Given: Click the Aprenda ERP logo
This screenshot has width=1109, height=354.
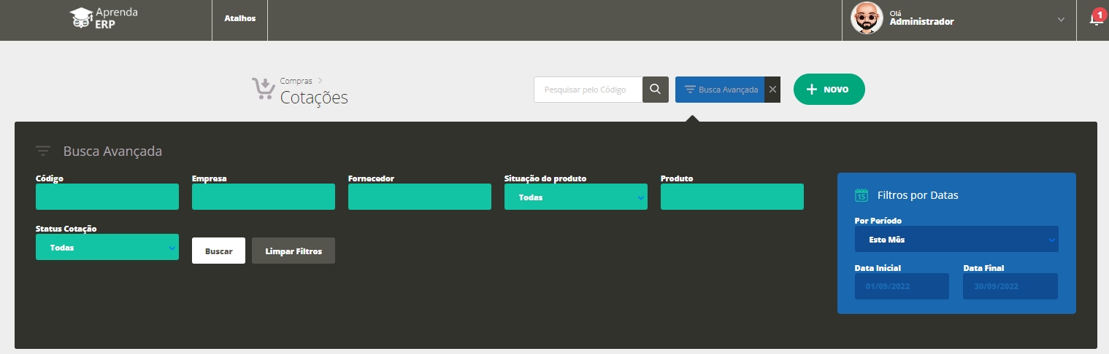Looking at the screenshot, I should click(104, 18).
